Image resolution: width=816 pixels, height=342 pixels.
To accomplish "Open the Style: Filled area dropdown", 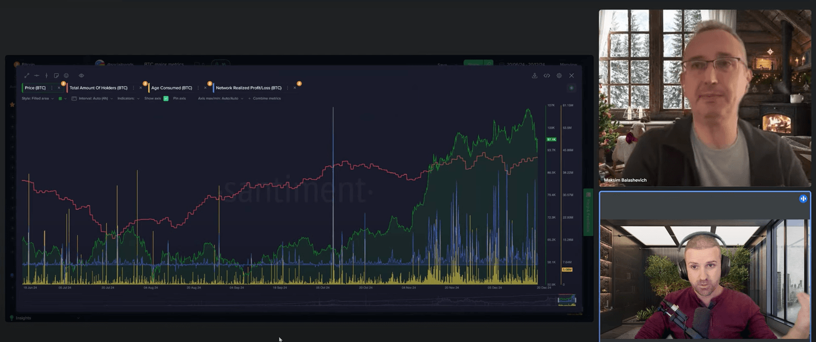I will (37, 99).
